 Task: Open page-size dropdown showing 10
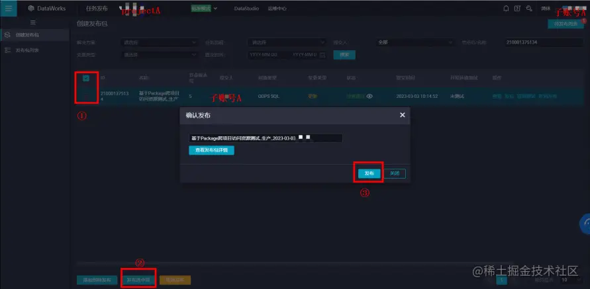(570, 280)
